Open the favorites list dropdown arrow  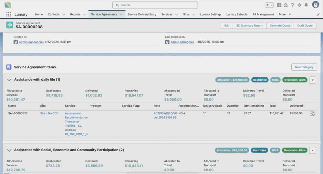(x=272, y=5)
